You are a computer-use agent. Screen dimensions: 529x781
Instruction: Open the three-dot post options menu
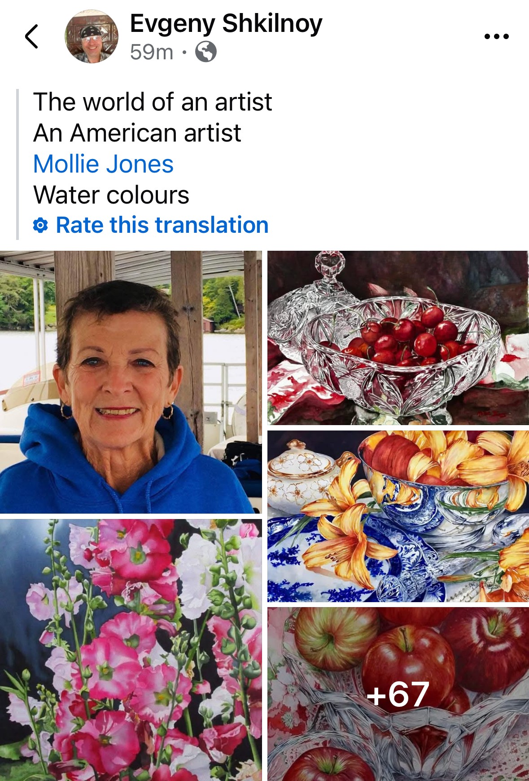coord(497,37)
